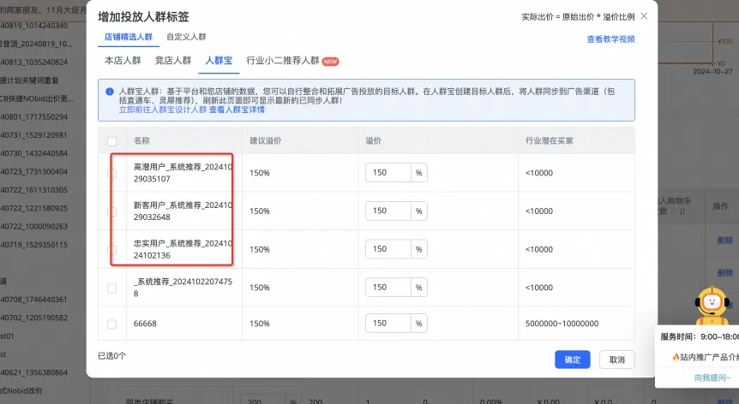The height and width of the screenshot is (404, 739).
Task: Check the 高潜用户_系统推荐 row checkbox
Action: pyautogui.click(x=112, y=173)
